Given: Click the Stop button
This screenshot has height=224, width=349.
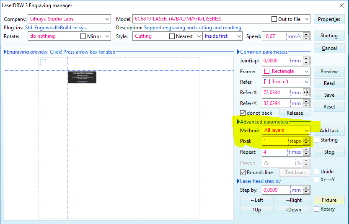Looking at the screenshot, I should click(329, 152).
